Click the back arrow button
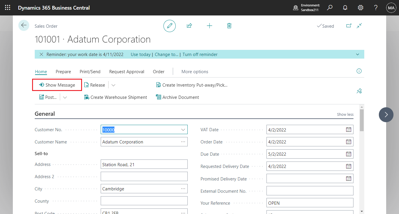Screen dimensions: 399x214 tap(24, 25)
